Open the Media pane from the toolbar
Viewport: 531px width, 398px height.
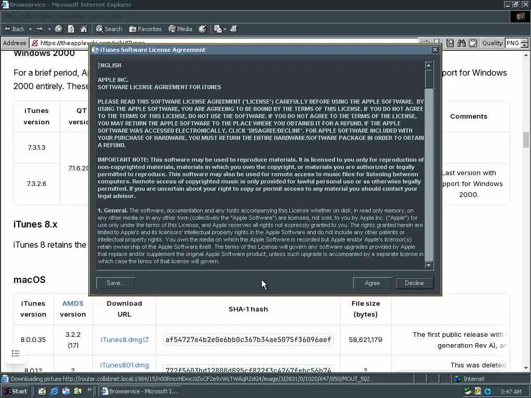180,29
